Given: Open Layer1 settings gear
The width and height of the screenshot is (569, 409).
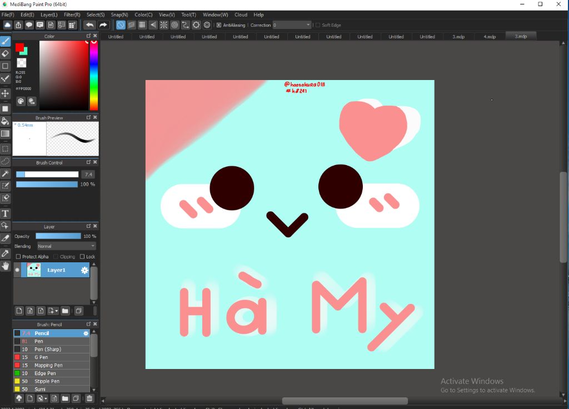Looking at the screenshot, I should (x=84, y=270).
